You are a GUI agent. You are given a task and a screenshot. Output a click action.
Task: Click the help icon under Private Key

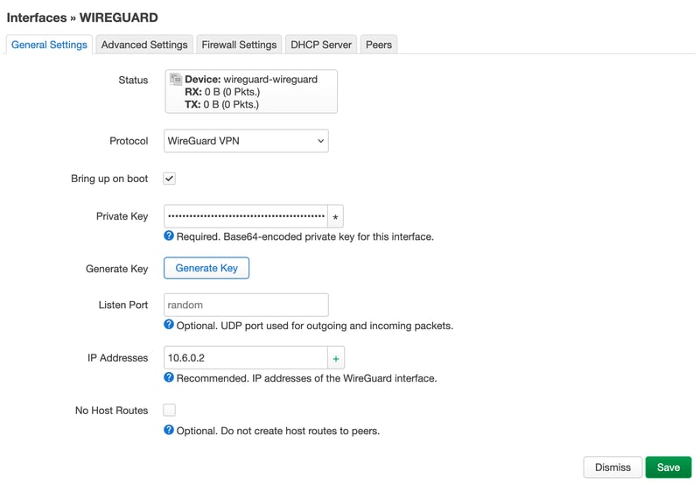tap(169, 236)
